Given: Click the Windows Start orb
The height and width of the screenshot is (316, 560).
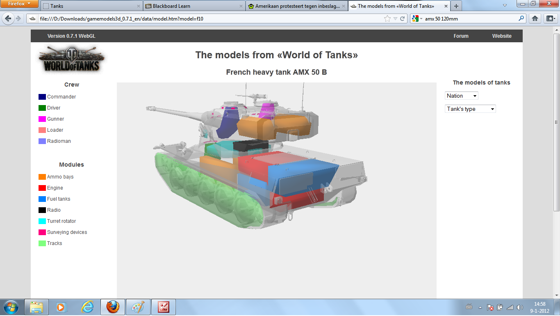Looking at the screenshot, I should pos(10,307).
